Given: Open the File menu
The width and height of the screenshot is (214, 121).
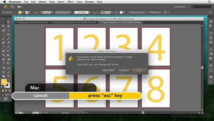Looking at the screenshot, I should [x=26, y=2].
